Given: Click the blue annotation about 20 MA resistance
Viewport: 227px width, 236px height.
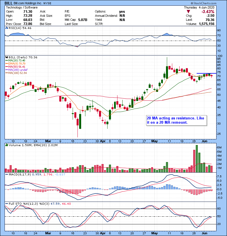Looking at the screenshot, I should coord(176,120).
